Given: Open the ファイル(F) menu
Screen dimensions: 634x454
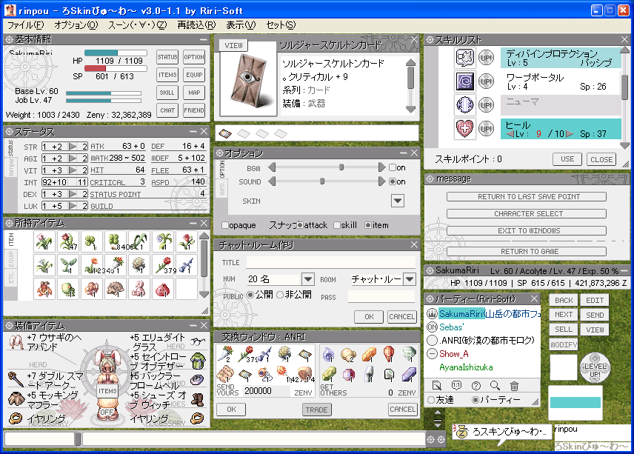Looking at the screenshot, I should point(25,25).
